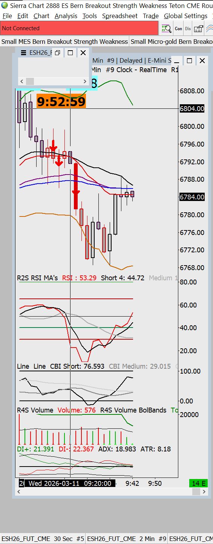Click the small ESH26 window scrollbar thumb
This screenshot has width=213, height=544.
[x=30, y=81]
